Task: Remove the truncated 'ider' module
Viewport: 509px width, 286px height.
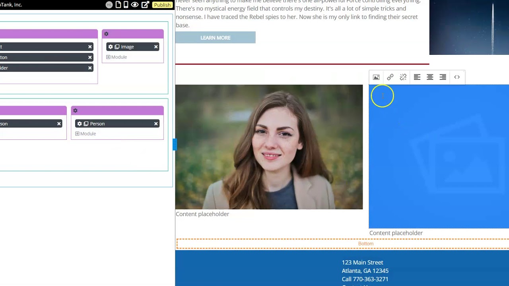Action: click(90, 68)
